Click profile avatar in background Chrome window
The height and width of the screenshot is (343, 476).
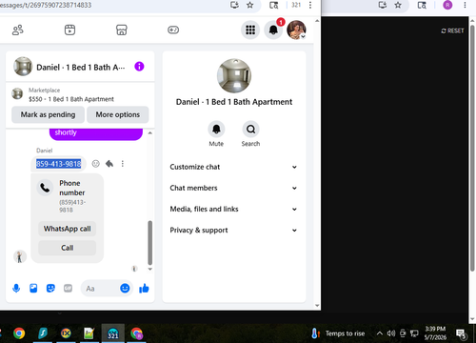click(447, 5)
